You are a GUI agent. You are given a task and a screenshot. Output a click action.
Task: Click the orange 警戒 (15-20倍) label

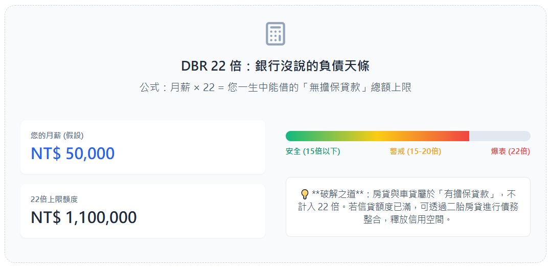415,151
